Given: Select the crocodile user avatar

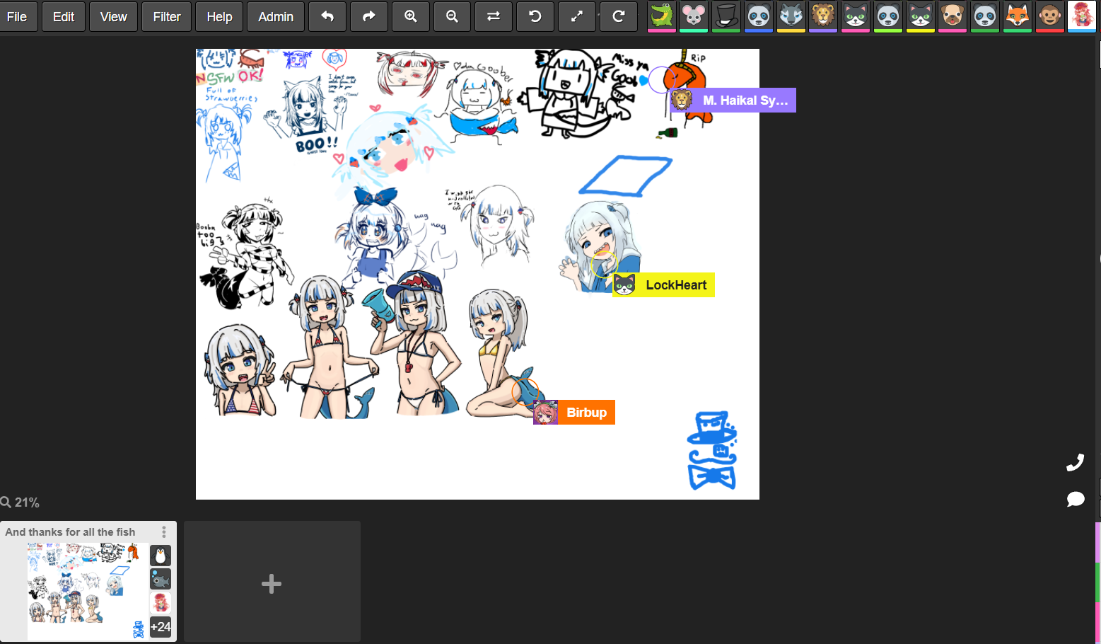Looking at the screenshot, I should (x=662, y=16).
